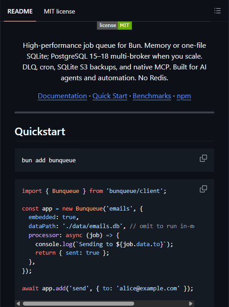Copy the Bunqueue import code snippet
The width and height of the screenshot is (229, 307).
pos(203,189)
